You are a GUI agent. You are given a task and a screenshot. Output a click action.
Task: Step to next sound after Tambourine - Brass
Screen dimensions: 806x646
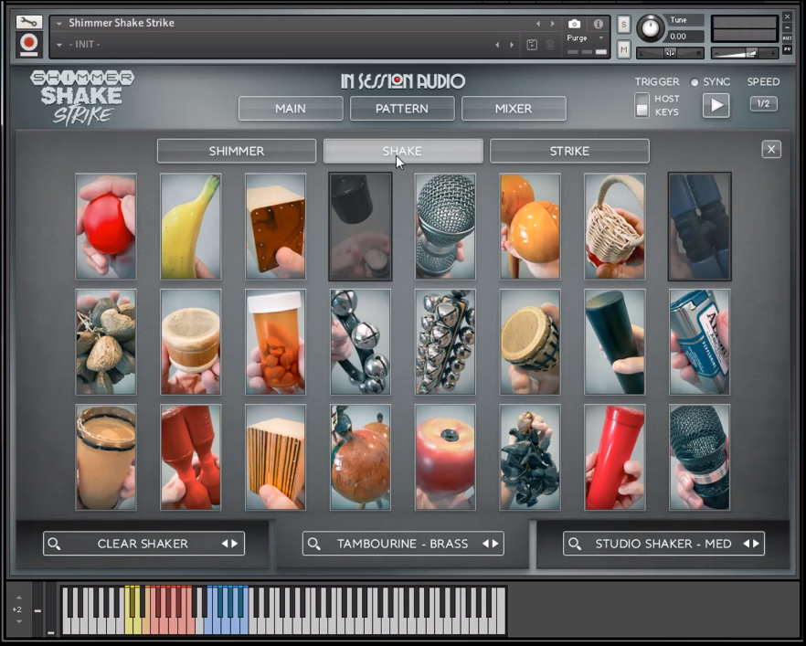495,544
